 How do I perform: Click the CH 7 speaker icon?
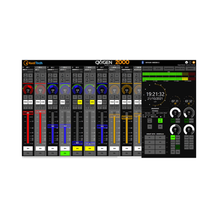pyautogui.click(x=97, y=68)
